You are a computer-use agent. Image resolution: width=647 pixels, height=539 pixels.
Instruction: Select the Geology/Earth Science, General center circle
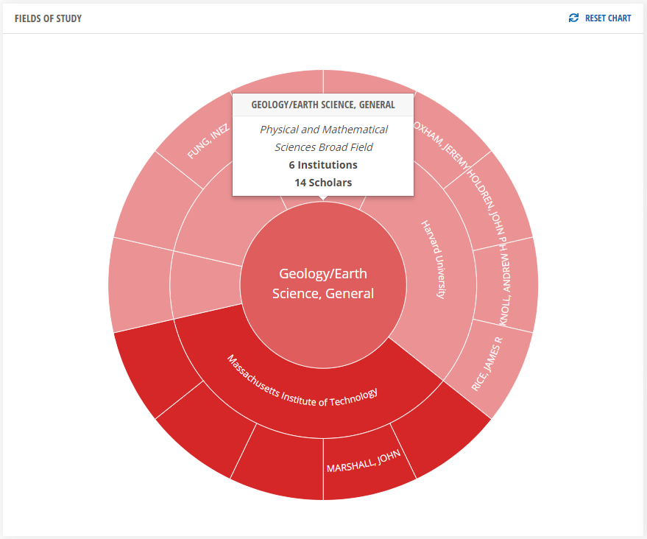pos(323,285)
